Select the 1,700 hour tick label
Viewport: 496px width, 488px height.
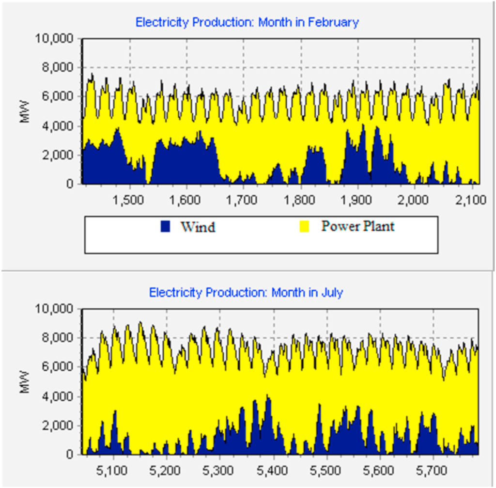click(x=243, y=201)
